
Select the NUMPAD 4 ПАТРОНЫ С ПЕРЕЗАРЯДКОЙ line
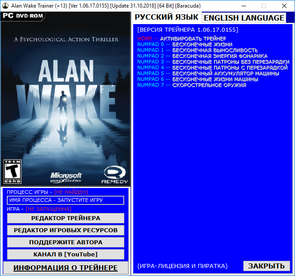tap(213, 68)
